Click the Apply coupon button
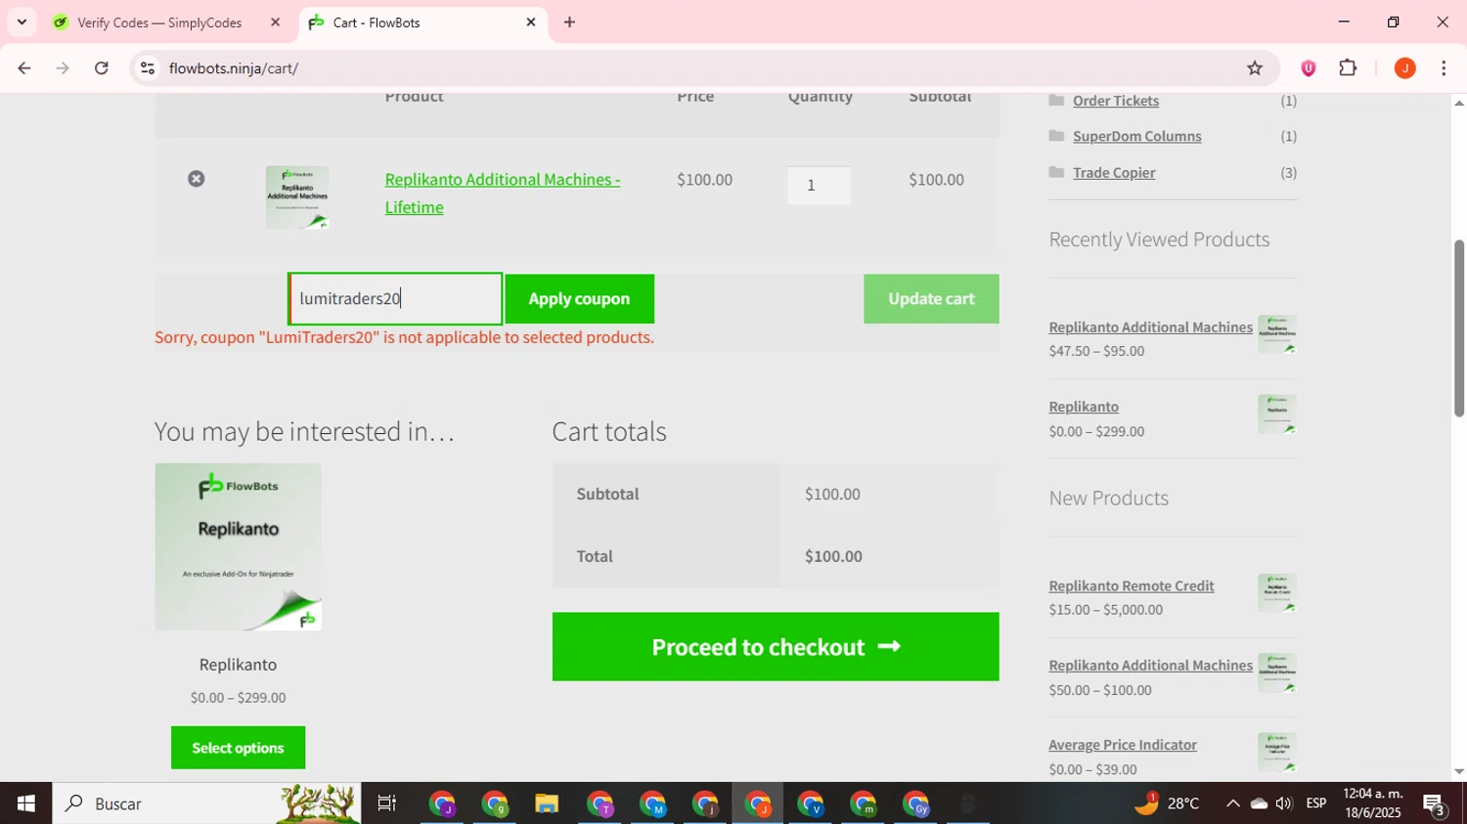1467x824 pixels. point(579,299)
